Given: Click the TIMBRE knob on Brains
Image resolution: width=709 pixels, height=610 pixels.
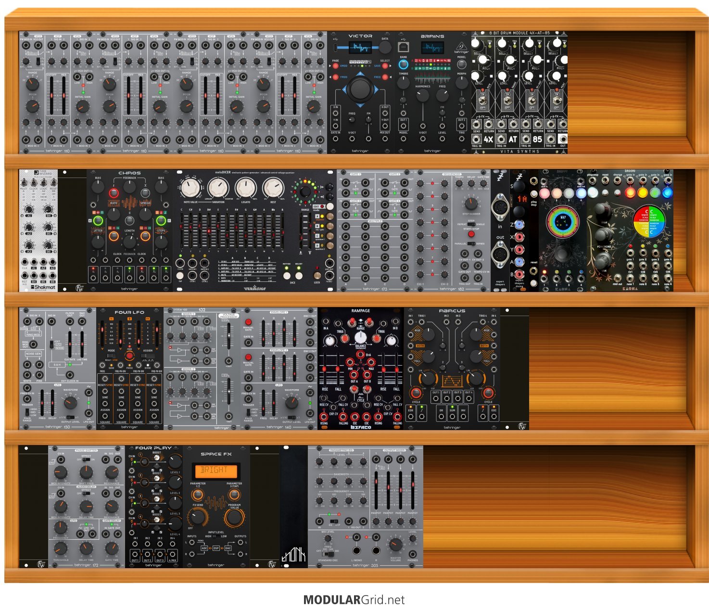Looking at the screenshot, I should point(404,83).
